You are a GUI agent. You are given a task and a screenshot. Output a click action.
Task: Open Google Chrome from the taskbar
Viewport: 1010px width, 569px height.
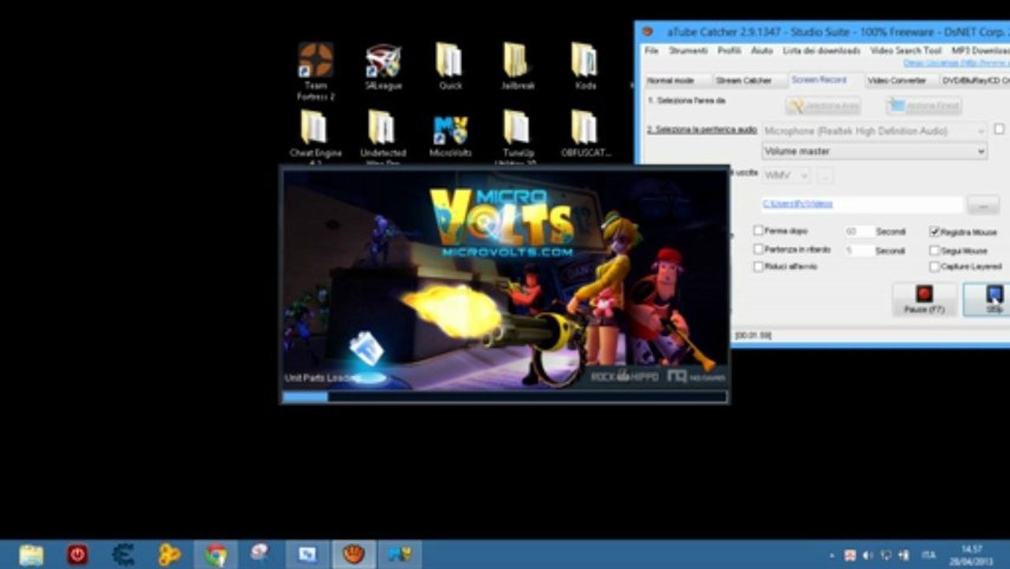215,555
